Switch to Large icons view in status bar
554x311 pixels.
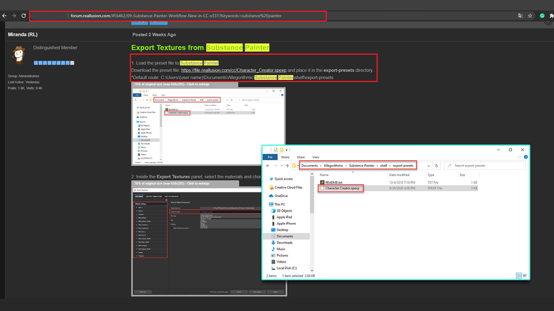[525, 276]
